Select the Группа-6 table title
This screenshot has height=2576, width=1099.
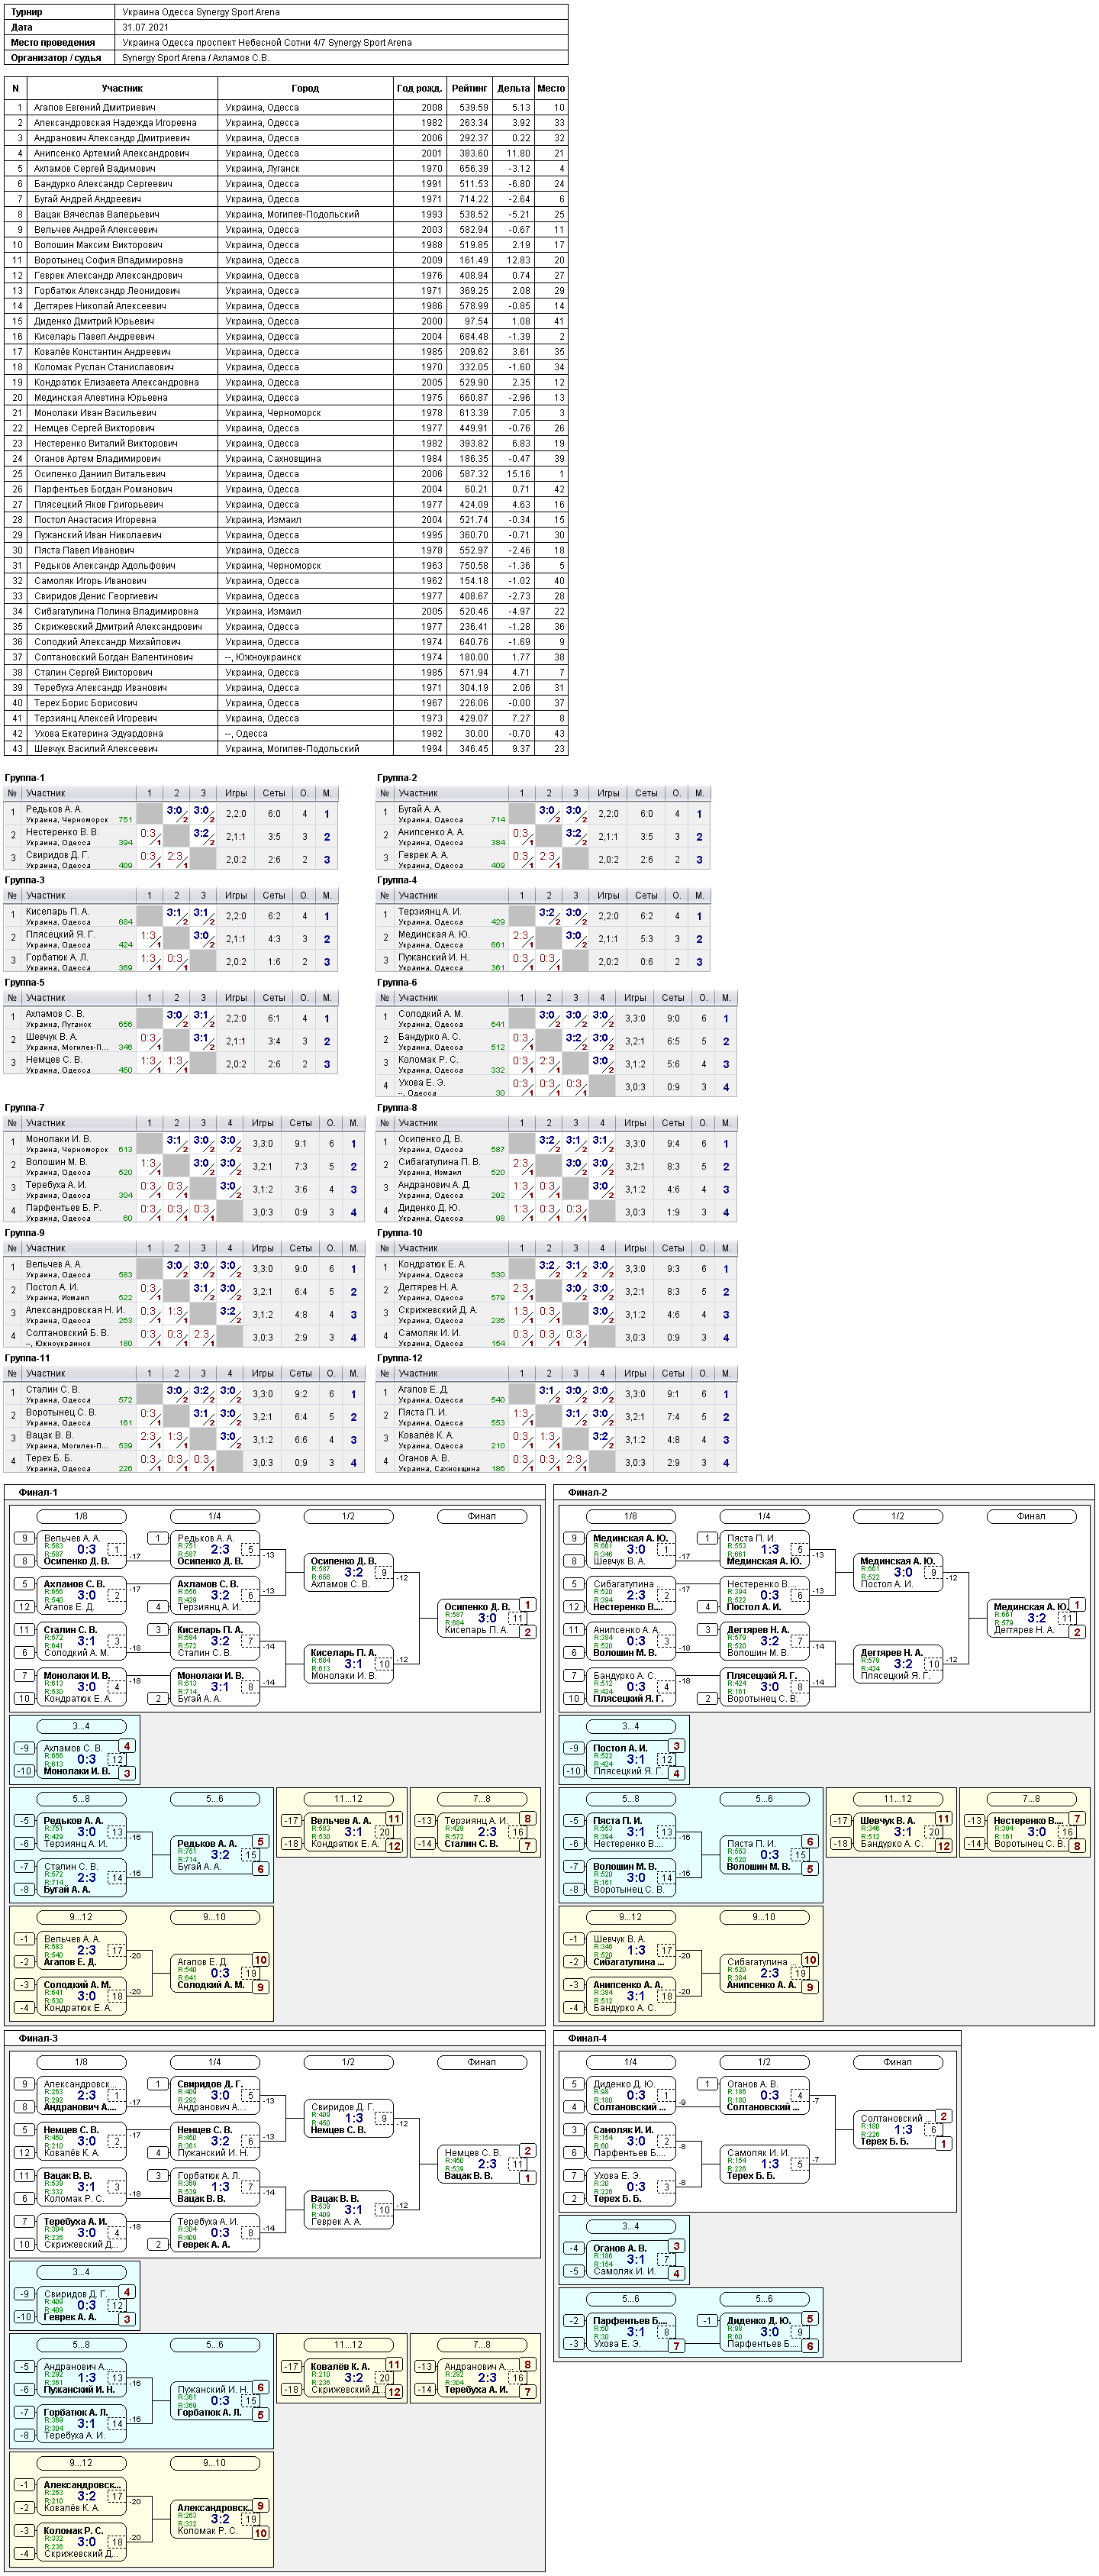tap(397, 982)
